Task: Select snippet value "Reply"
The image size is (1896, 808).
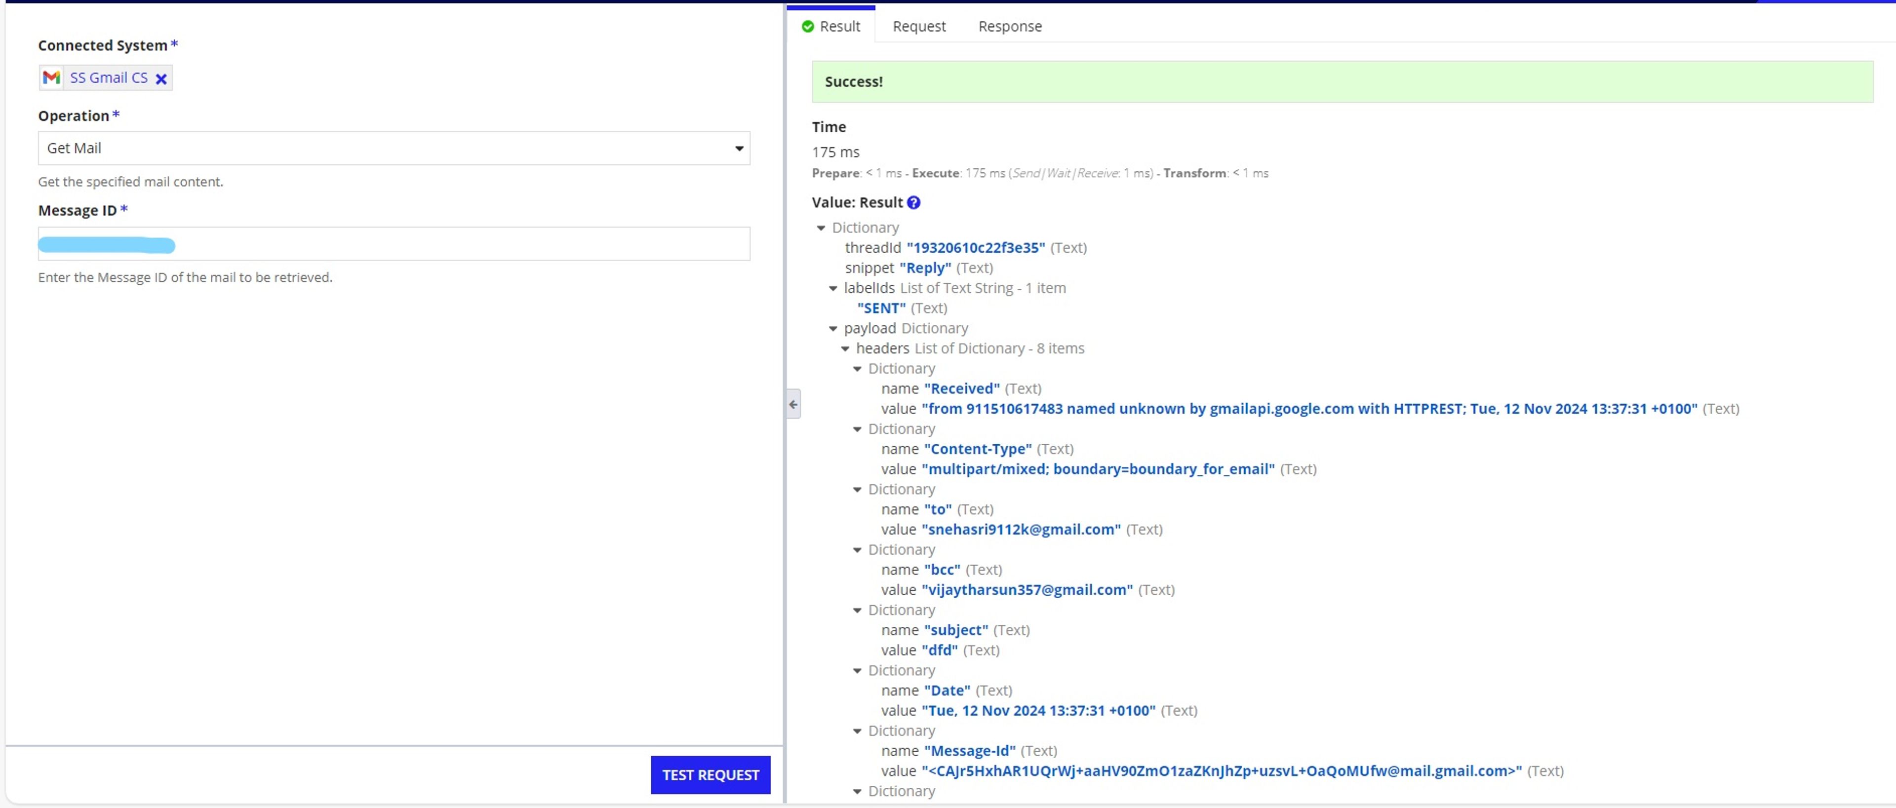Action: click(925, 268)
